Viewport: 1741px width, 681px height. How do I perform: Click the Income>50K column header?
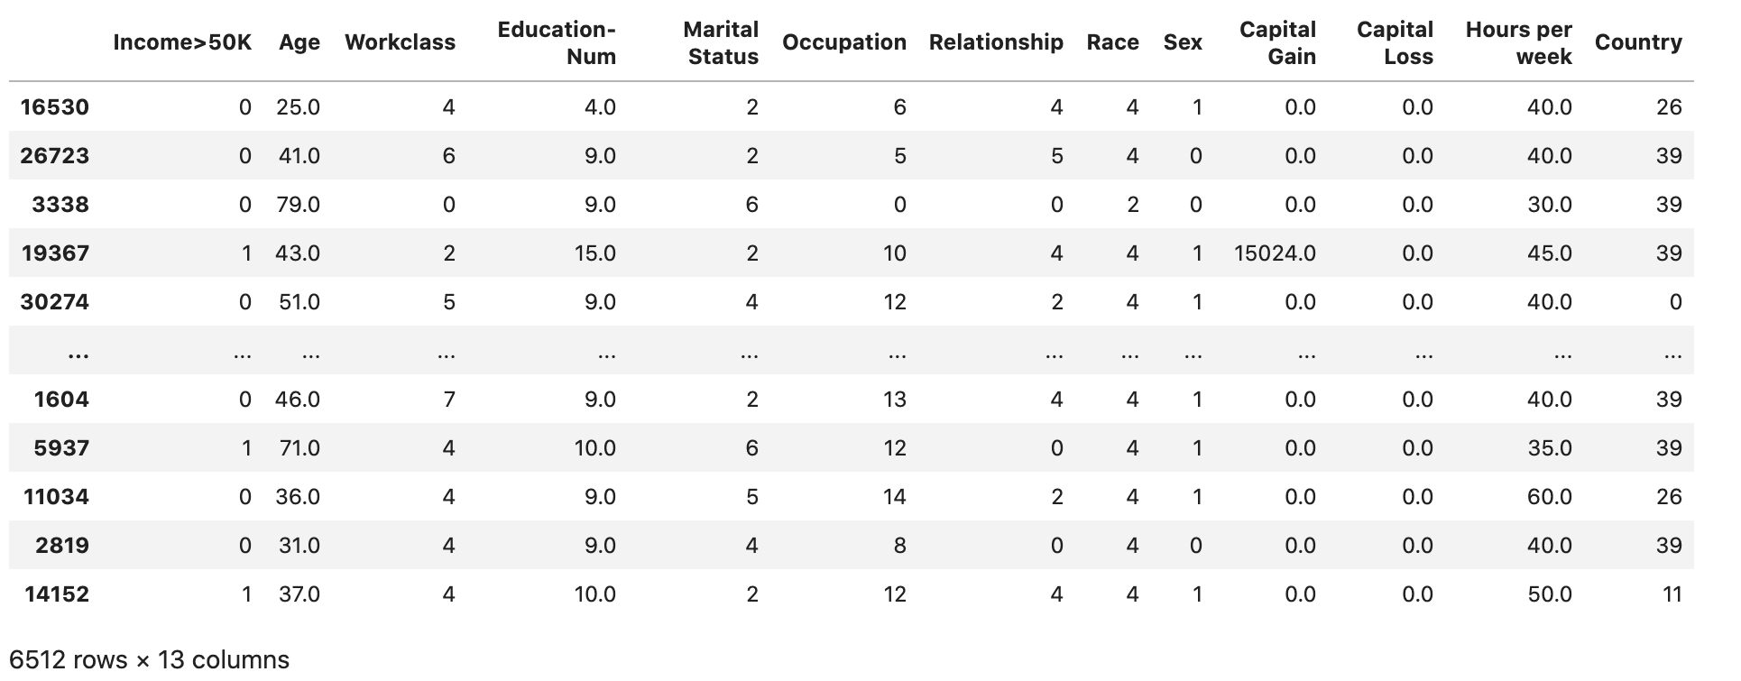click(x=182, y=42)
